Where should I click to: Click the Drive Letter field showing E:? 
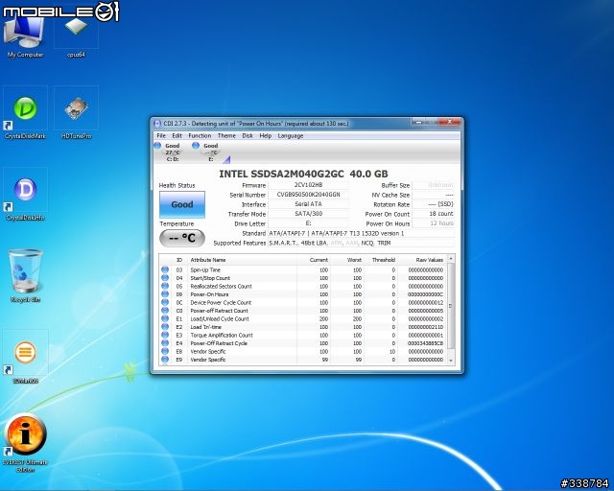(x=309, y=223)
